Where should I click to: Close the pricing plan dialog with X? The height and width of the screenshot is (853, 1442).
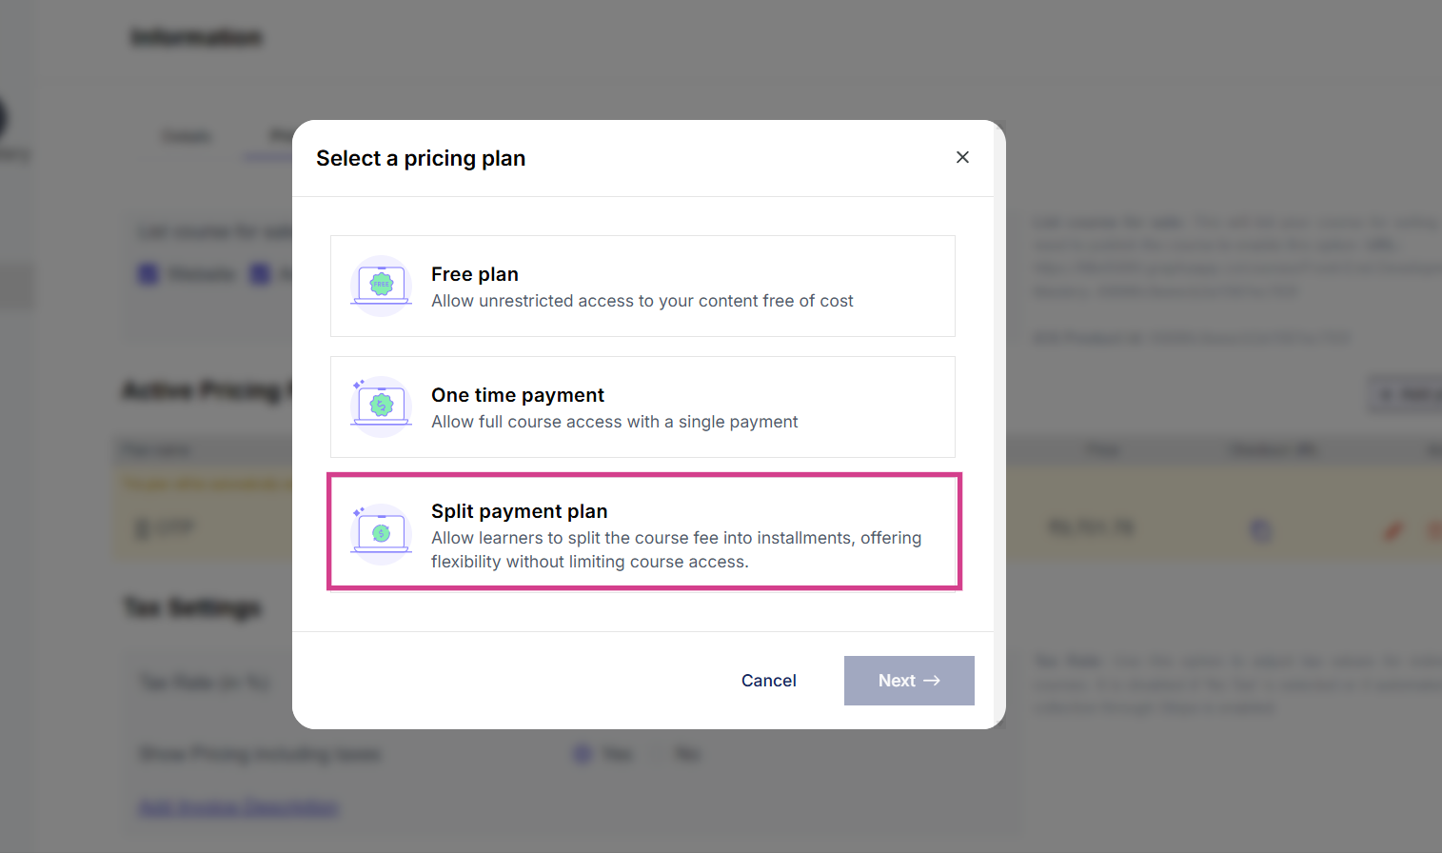point(962,157)
